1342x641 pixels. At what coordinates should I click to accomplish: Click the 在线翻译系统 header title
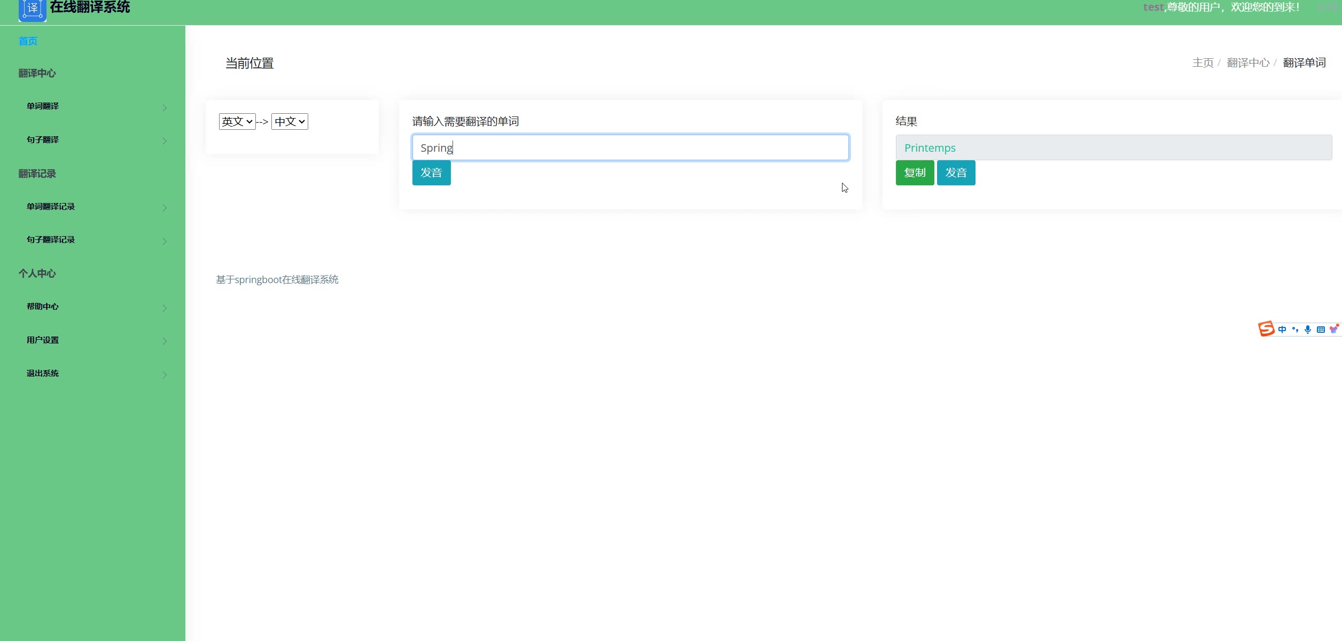pyautogui.click(x=90, y=7)
